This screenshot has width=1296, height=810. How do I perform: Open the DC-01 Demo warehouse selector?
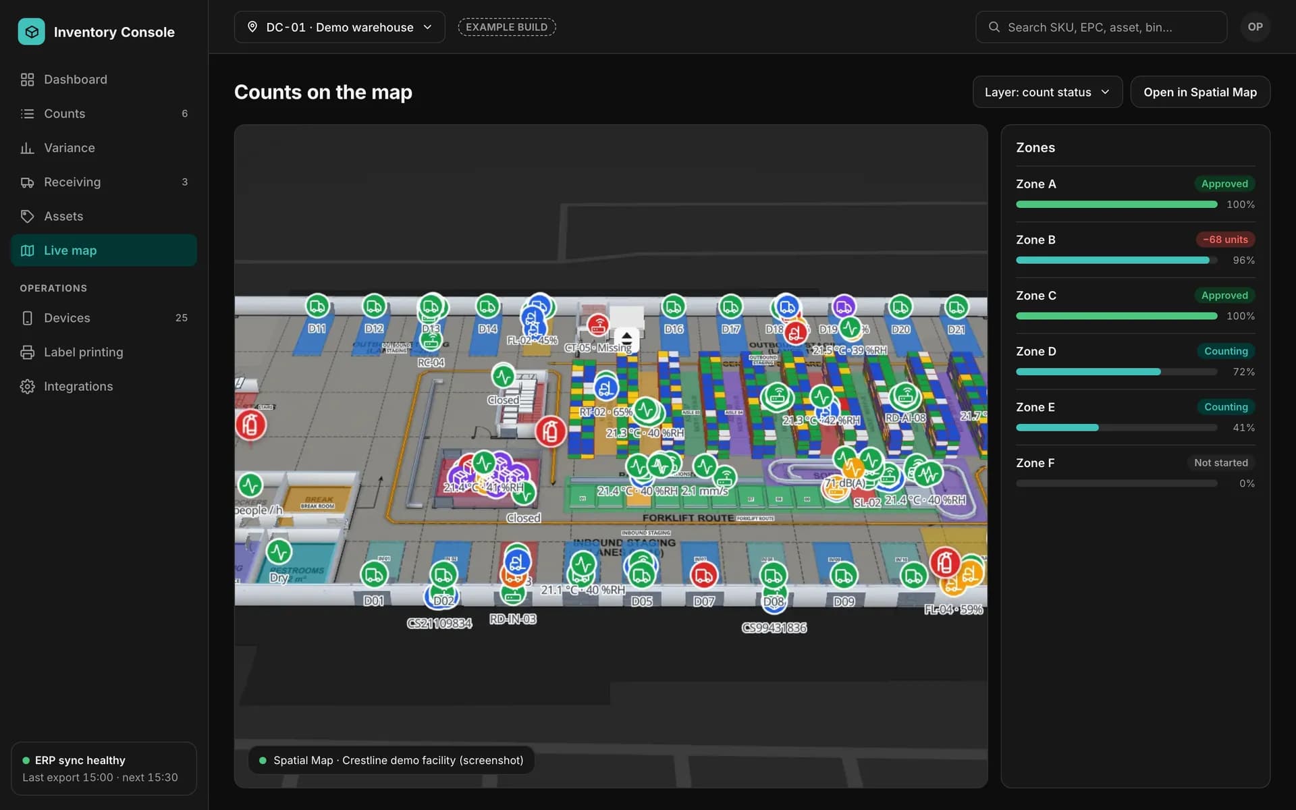coord(340,27)
